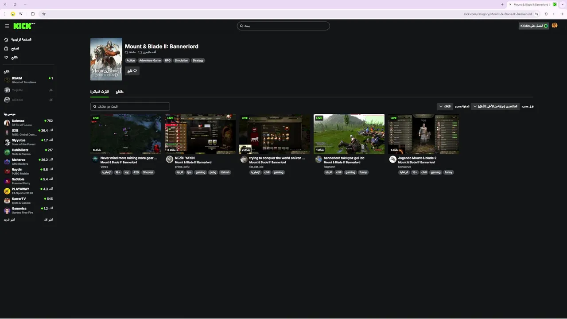567x319 pixels.
Task: Open the NEZİH YAYIN stream thumbnail
Action: (x=200, y=134)
